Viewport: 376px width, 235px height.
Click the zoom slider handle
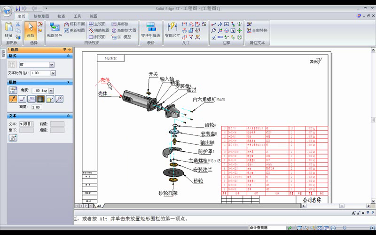[x=345, y=228]
